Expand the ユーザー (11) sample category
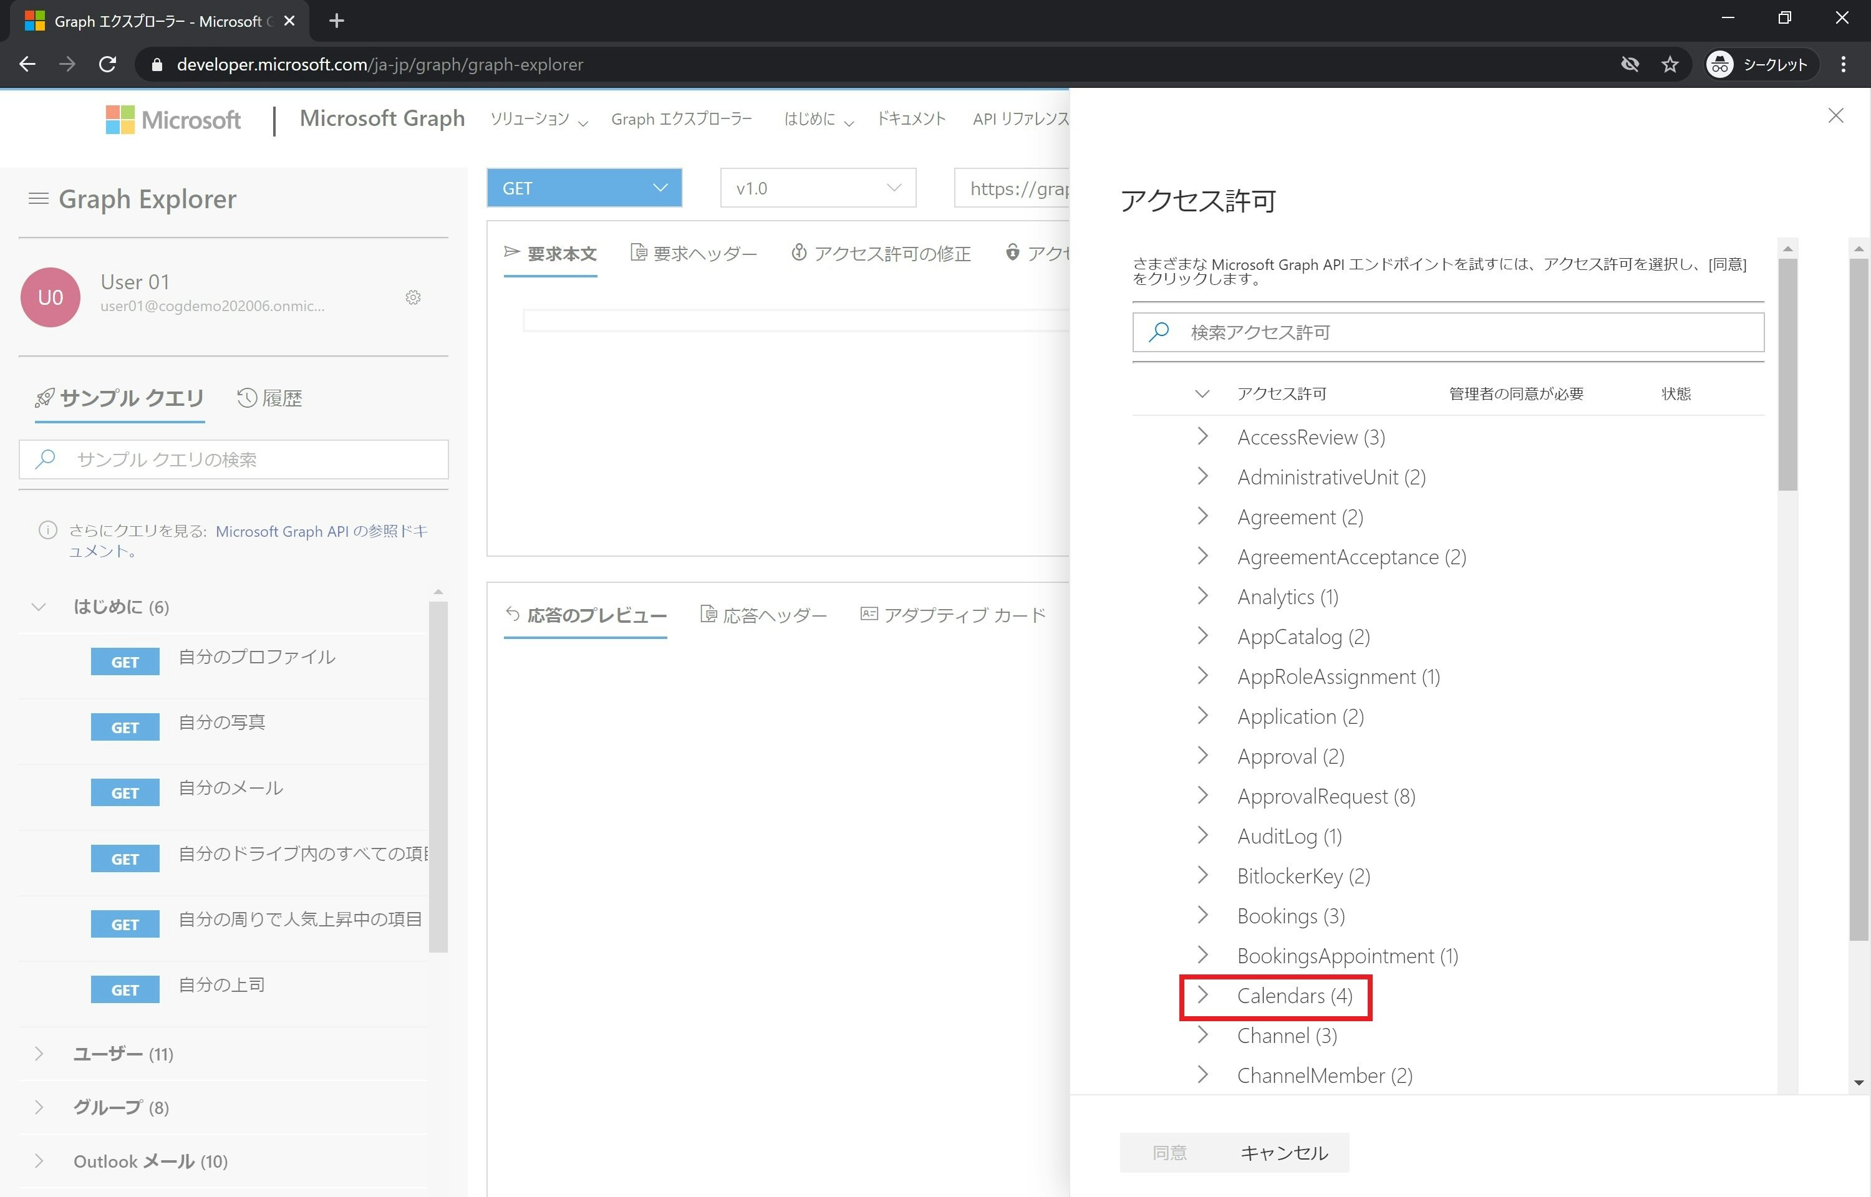The width and height of the screenshot is (1871, 1197). [x=38, y=1054]
